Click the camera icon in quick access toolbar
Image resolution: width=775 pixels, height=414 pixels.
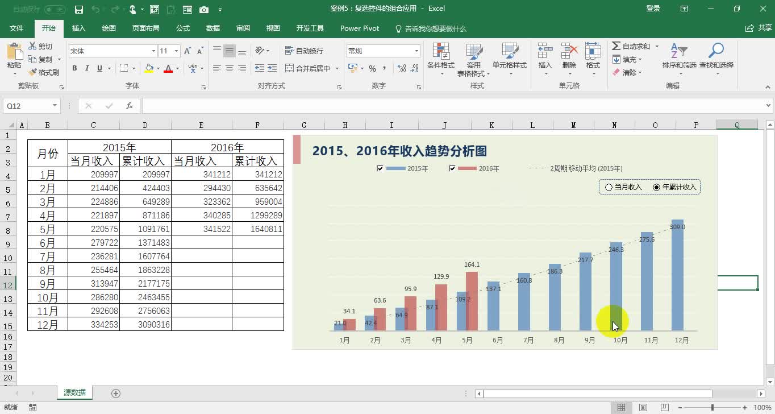(x=203, y=9)
